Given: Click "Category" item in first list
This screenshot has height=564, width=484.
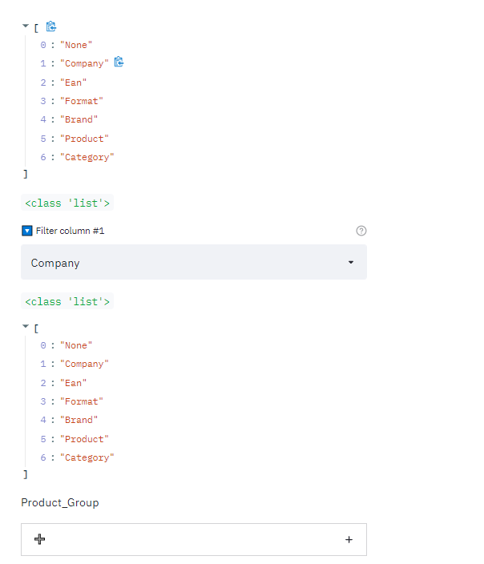Looking at the screenshot, I should [x=87, y=157].
